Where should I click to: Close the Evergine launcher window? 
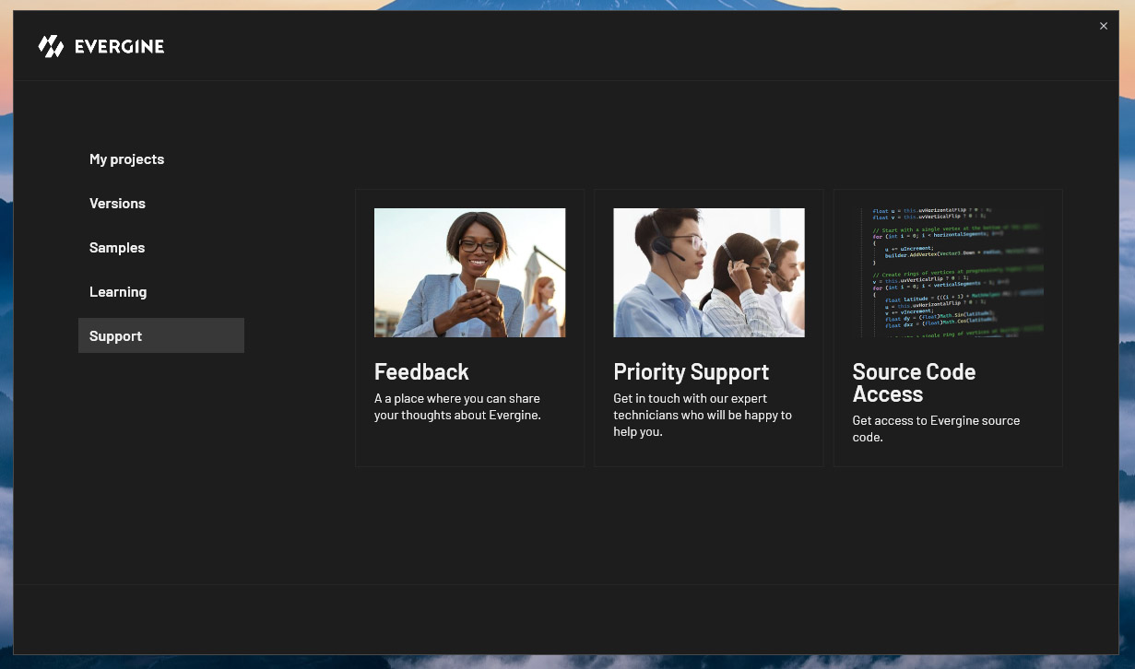[x=1103, y=26]
